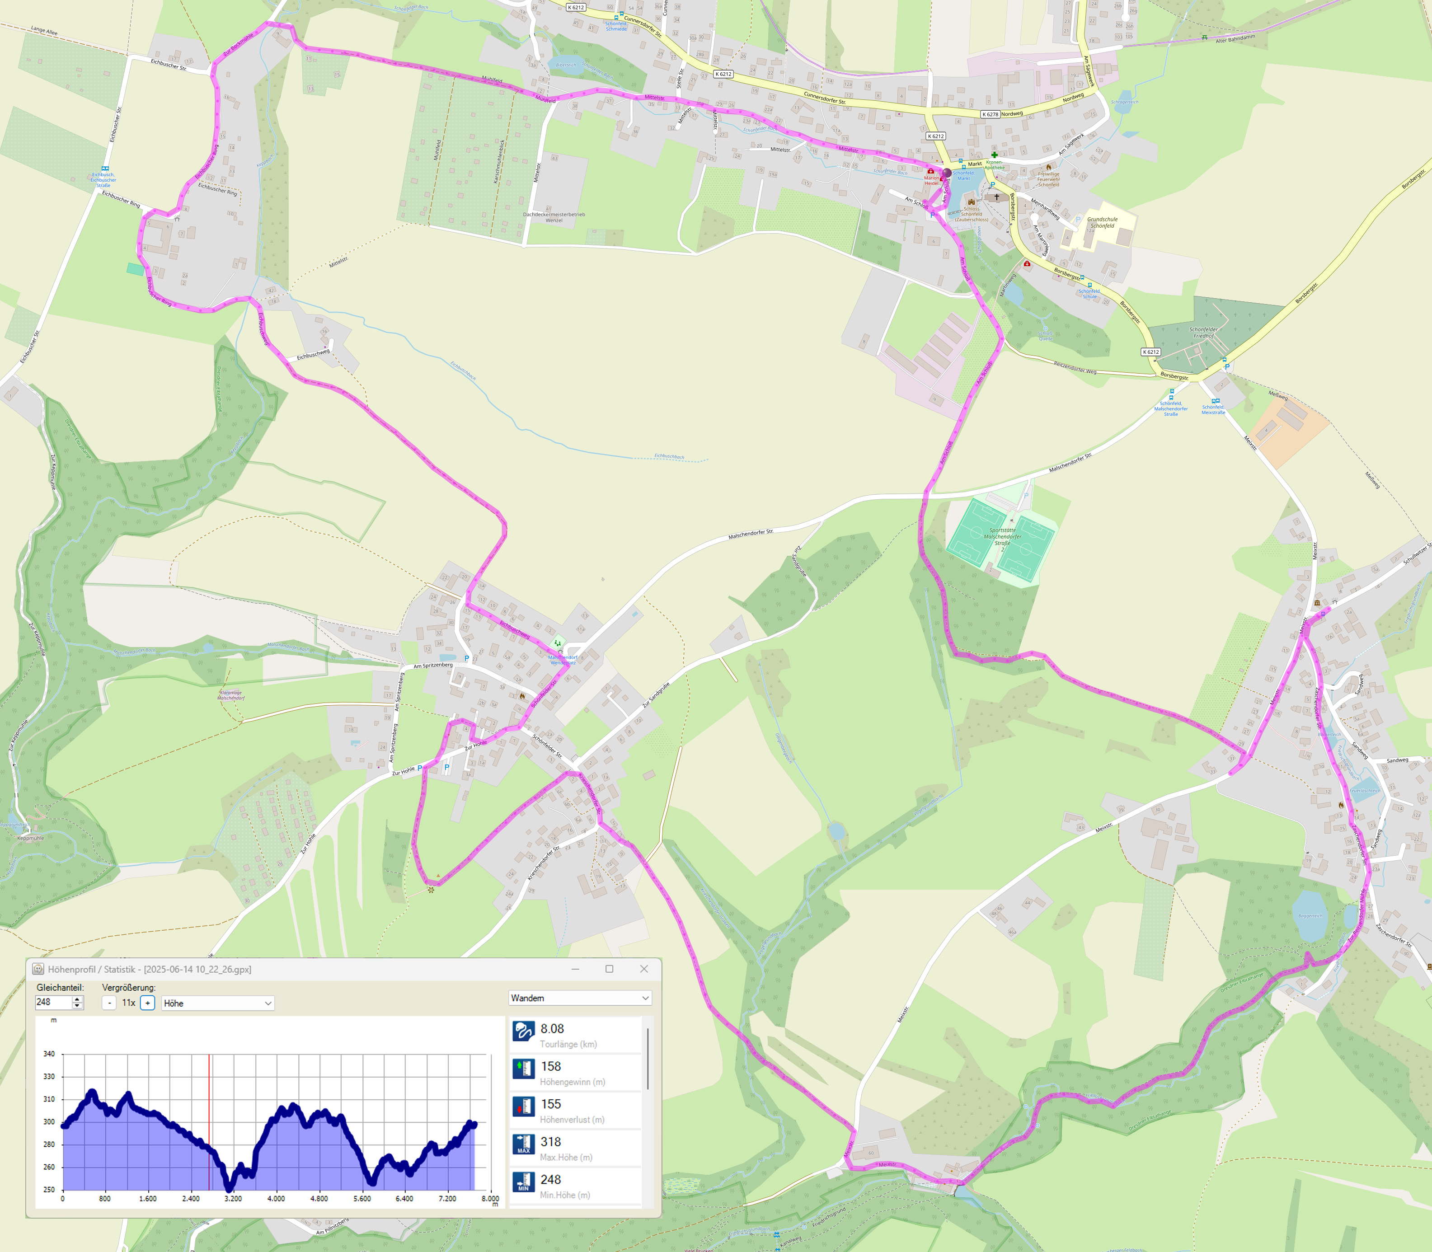Image resolution: width=1432 pixels, height=1252 pixels.
Task: Click the Marion Heidel doctor icon
Action: pos(930,171)
